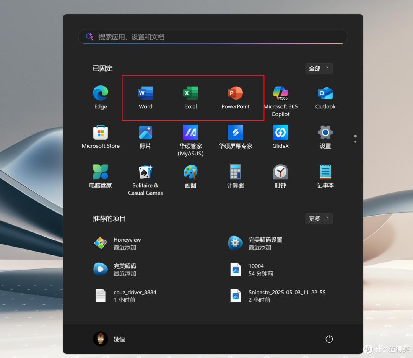Launch the GlideX app

[x=281, y=137]
